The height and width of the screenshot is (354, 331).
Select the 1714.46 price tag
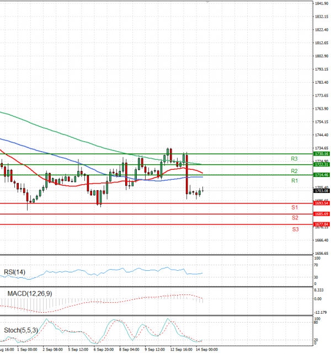[x=322, y=175]
